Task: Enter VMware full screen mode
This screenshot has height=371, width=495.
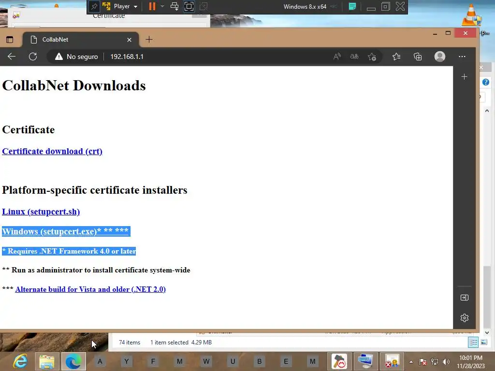Action: click(189, 6)
